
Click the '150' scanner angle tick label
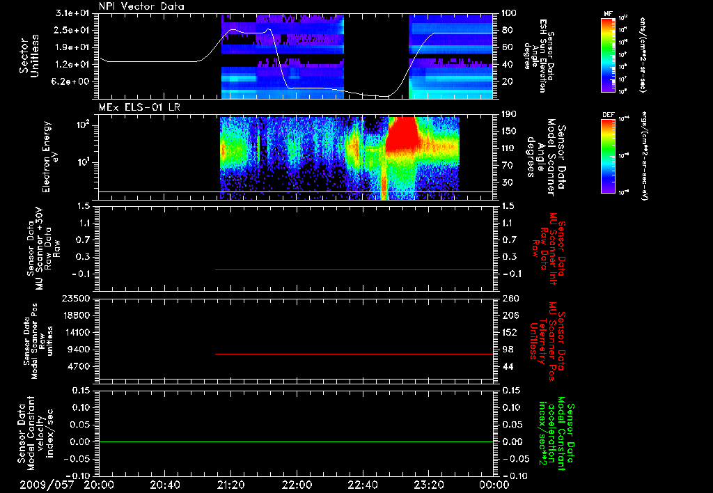pos(509,132)
